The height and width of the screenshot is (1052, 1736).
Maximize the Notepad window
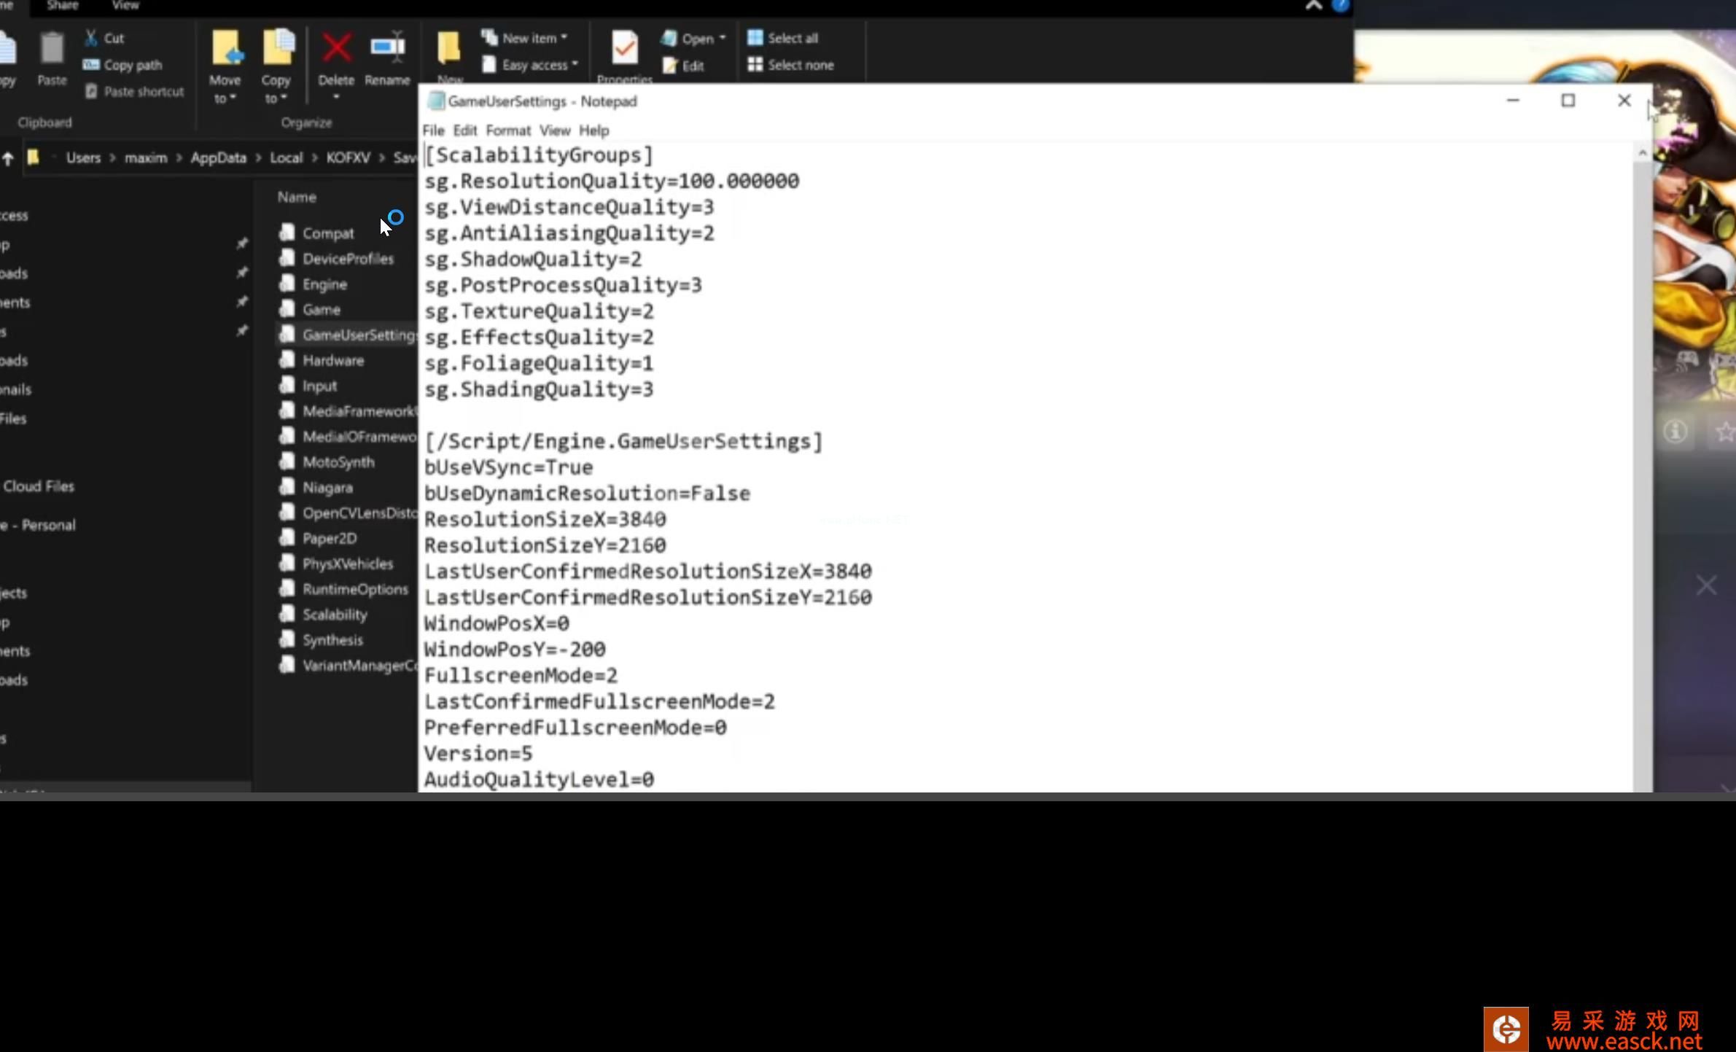click(x=1568, y=101)
